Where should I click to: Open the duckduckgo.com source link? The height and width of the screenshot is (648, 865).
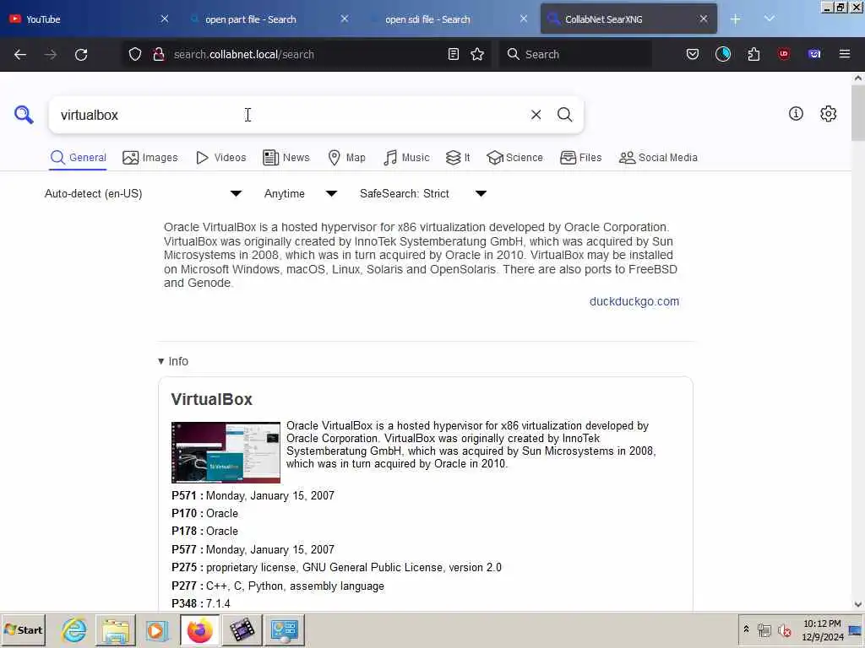tap(634, 301)
